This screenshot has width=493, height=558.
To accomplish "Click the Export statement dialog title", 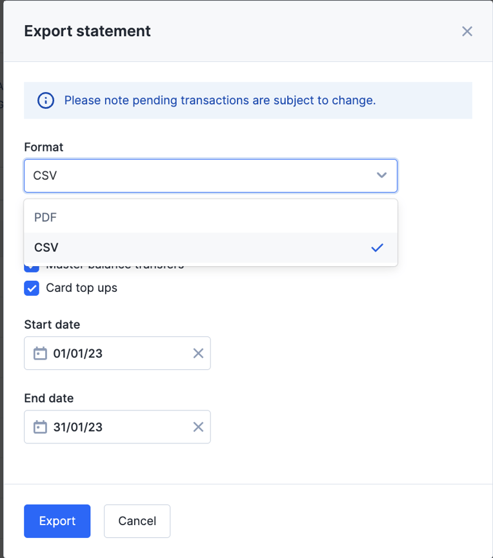I will 87,31.
